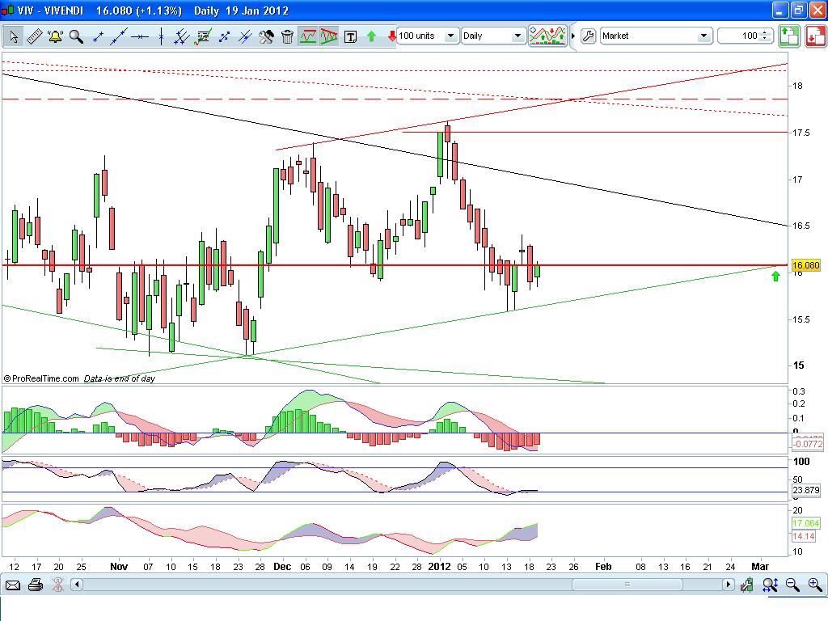Click the stochastic value label 23.879
The width and height of the screenshot is (828, 621).
[806, 490]
